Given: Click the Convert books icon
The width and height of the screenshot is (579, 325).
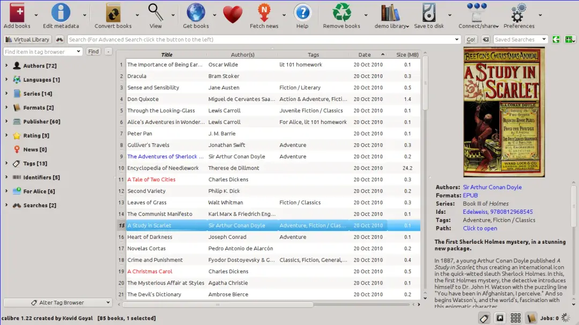Looking at the screenshot, I should pyautogui.click(x=113, y=13).
